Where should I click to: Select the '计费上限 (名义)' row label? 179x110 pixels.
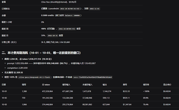coord(9,42)
